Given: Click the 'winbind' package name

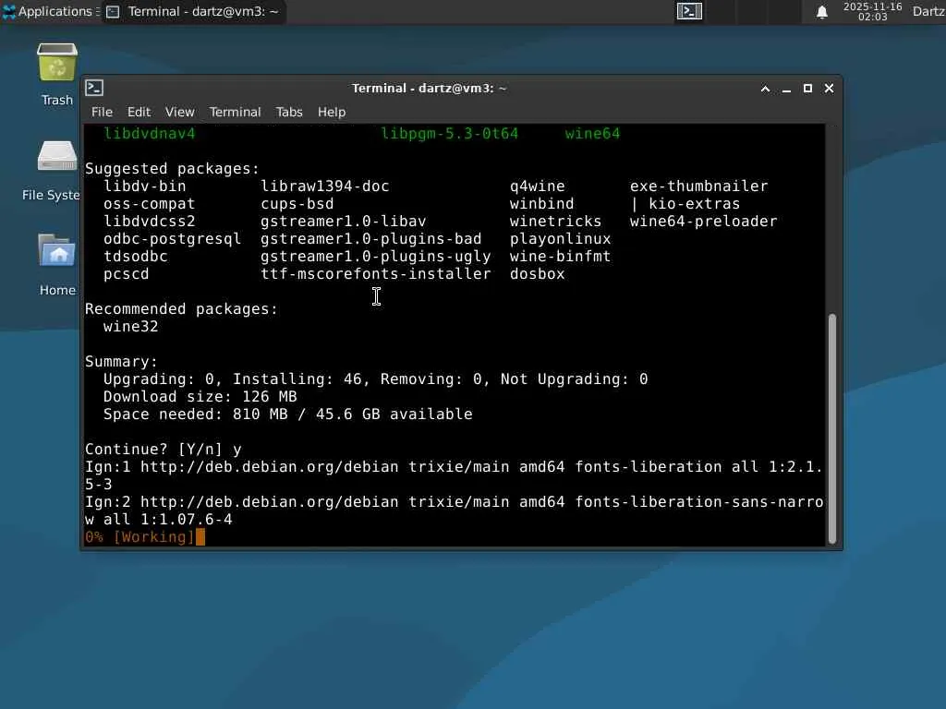Looking at the screenshot, I should 541,204.
